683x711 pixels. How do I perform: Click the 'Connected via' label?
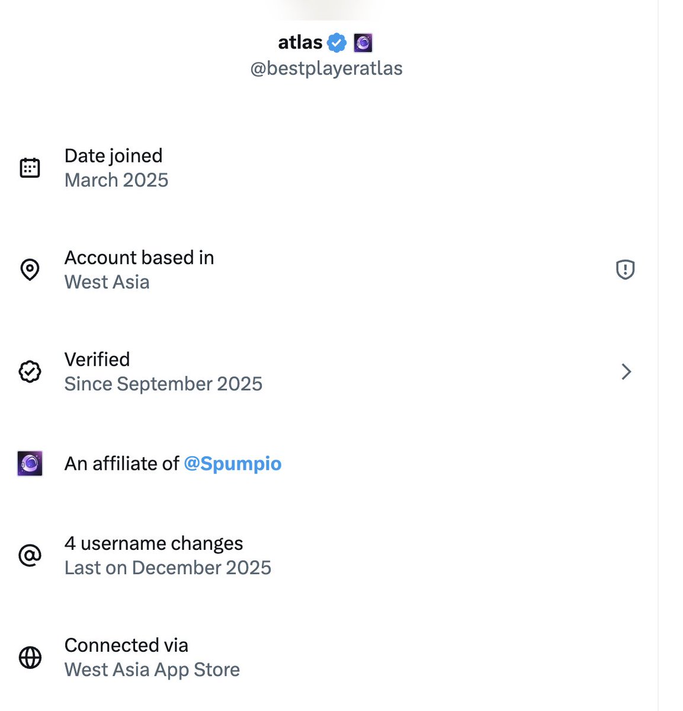pyautogui.click(x=126, y=645)
